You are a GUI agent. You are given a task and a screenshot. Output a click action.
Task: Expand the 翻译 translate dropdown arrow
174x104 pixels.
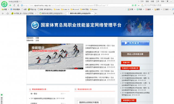[x=152, y=9]
